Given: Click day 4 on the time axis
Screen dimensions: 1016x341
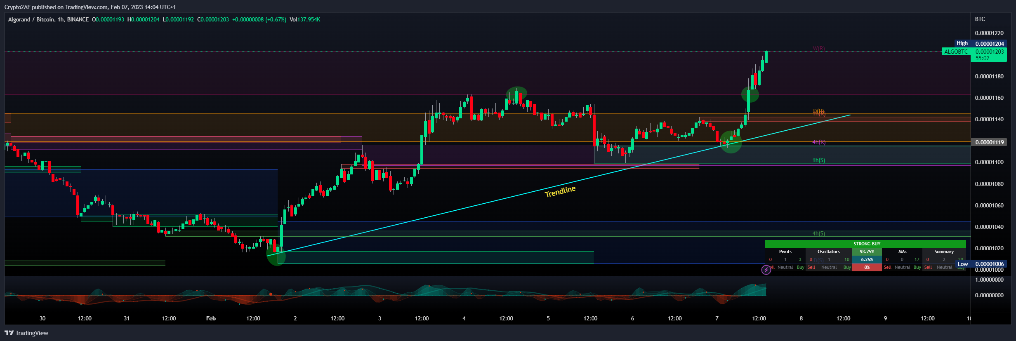Looking at the screenshot, I should click(x=464, y=318).
